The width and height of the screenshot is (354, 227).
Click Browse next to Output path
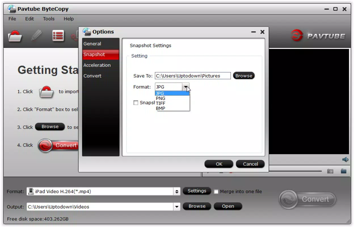[197, 206]
